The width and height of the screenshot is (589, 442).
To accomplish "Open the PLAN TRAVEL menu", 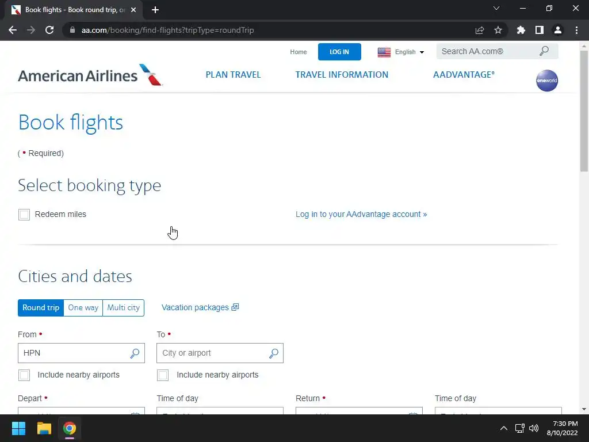I will [233, 74].
